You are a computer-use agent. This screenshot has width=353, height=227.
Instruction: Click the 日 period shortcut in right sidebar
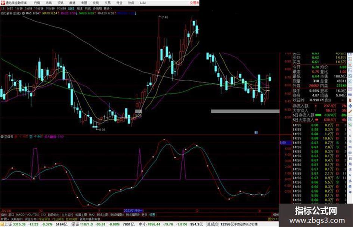[x=350, y=159]
